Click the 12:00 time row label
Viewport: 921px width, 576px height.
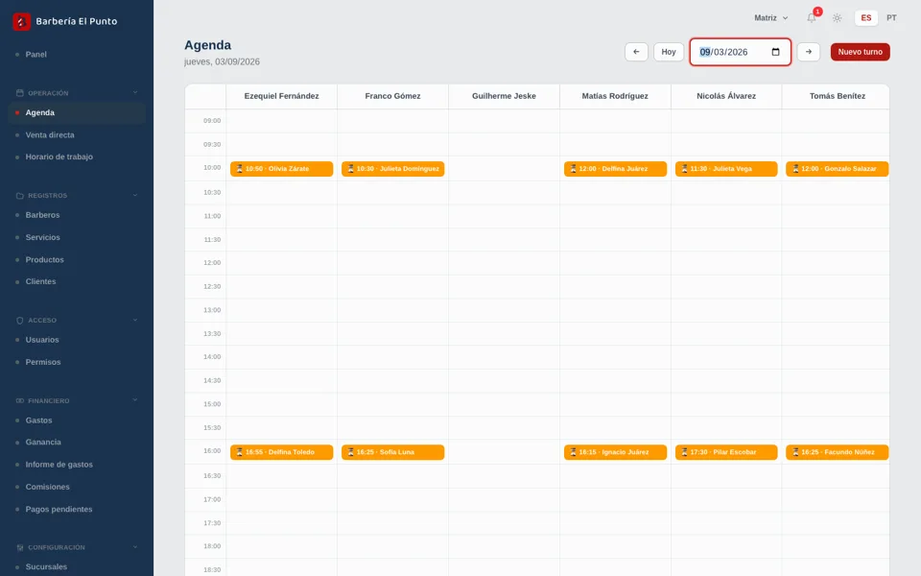[x=212, y=263]
